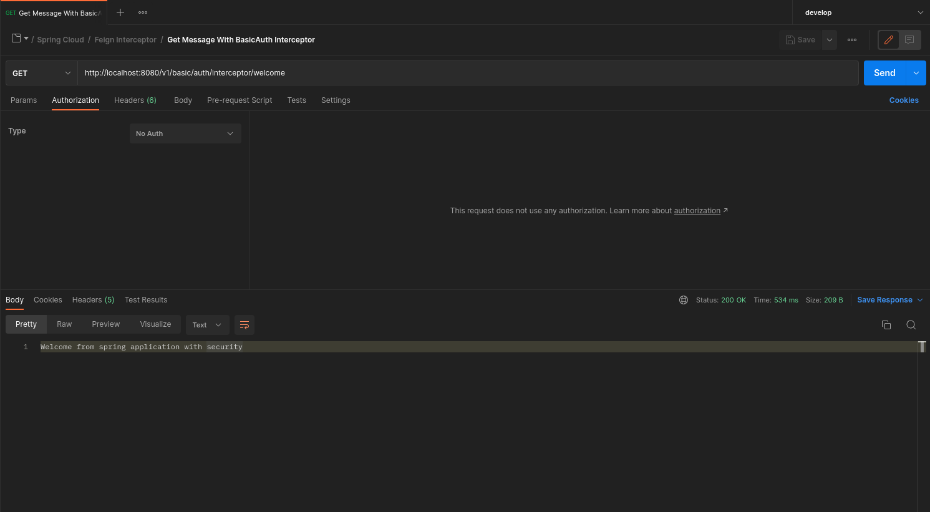Follow the authorization documentation link
This screenshot has height=512, width=930.
point(697,211)
